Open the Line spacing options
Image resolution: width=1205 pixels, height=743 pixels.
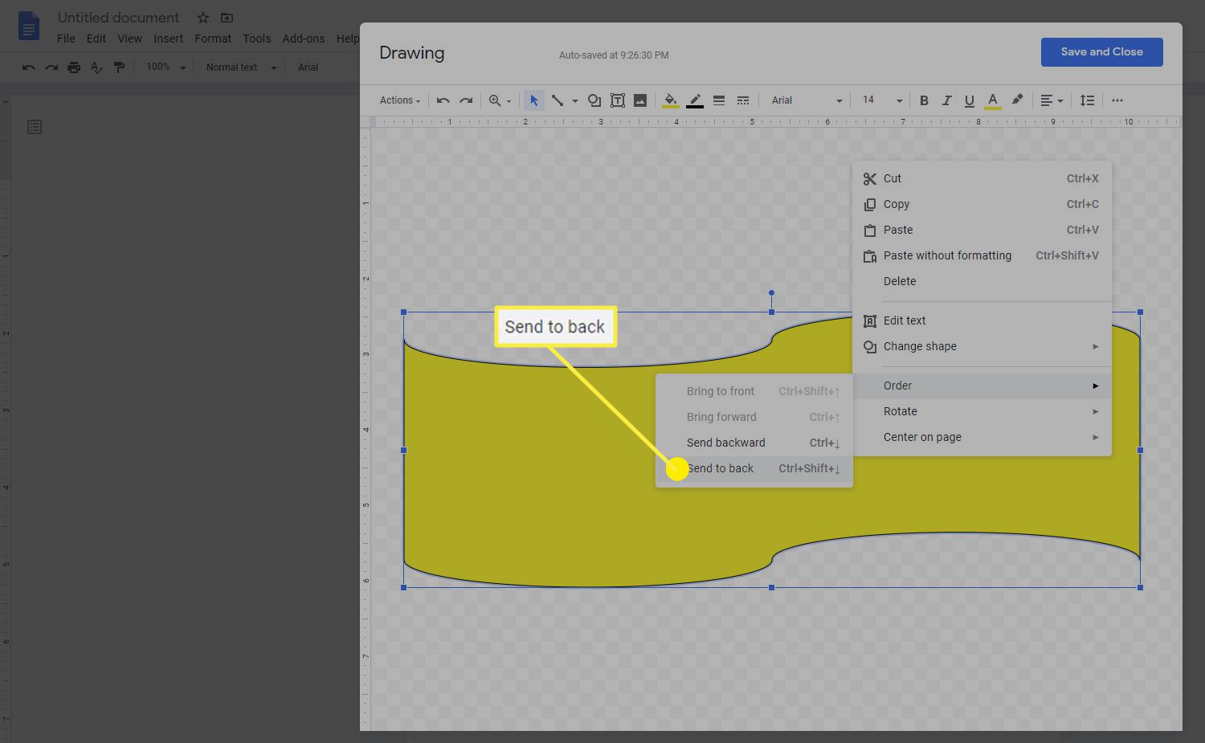1087,100
